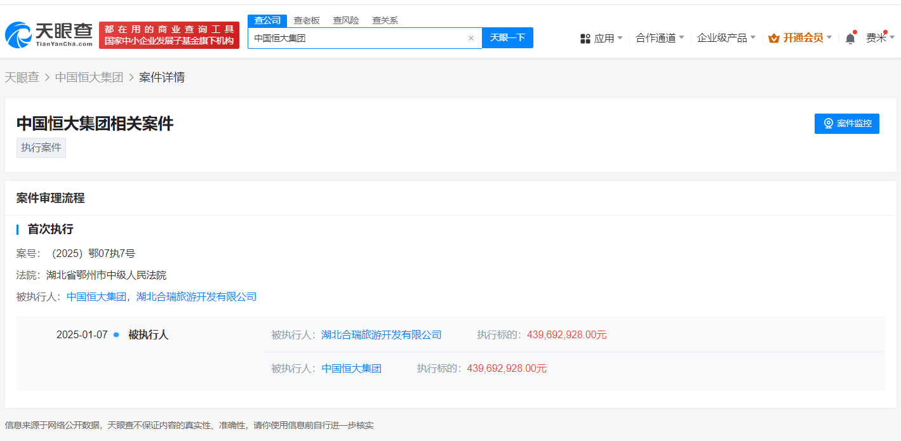Click the crown icon for 开通会员
901x441 pixels.
773,38
